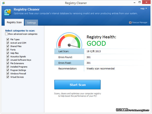
Task: Uncheck the Installed Programs category
Action: [x=8, y=67]
